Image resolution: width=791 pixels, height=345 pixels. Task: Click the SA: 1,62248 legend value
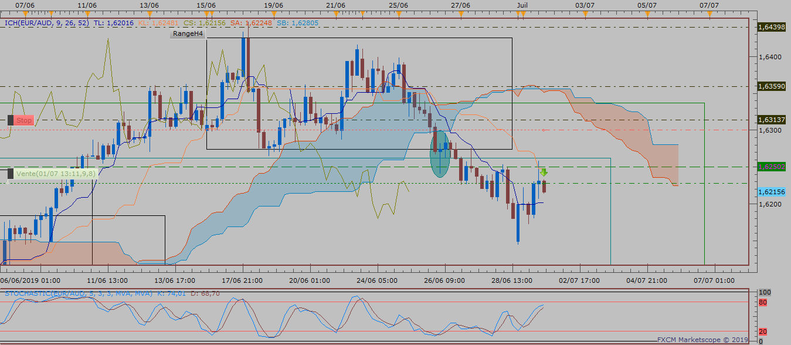(251, 23)
